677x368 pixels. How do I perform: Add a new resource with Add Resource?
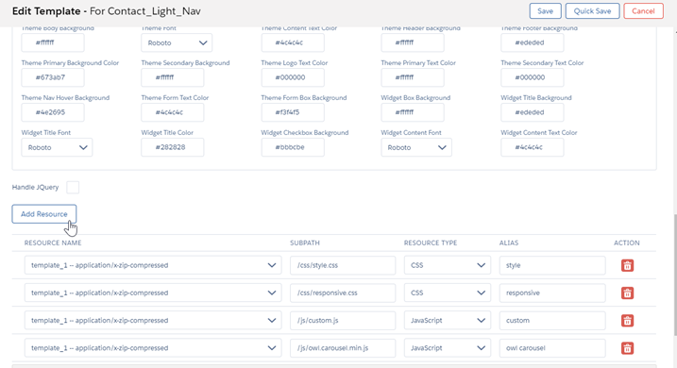[x=44, y=214]
